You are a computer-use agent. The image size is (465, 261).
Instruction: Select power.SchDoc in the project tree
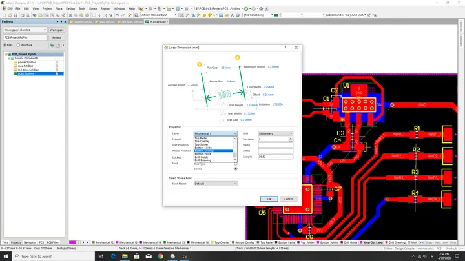[26, 62]
